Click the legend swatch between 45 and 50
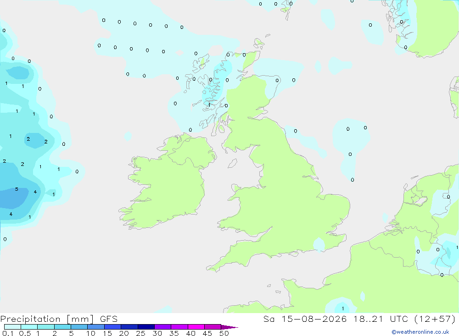The height and width of the screenshot is (336, 459). 213,327
